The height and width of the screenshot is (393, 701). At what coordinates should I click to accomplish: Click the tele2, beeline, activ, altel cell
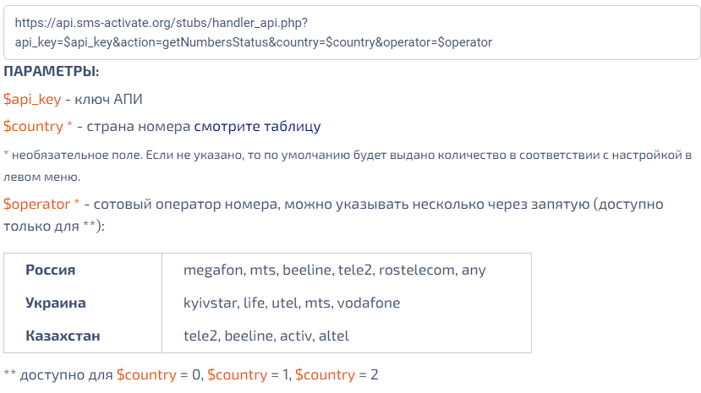pyautogui.click(x=266, y=336)
